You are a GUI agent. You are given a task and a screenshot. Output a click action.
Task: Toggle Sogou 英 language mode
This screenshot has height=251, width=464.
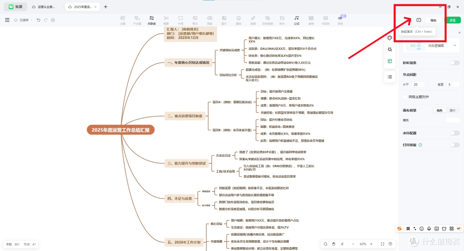click(x=408, y=229)
